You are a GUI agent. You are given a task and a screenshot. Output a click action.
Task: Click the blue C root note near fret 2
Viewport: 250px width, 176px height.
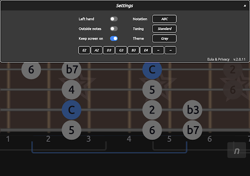click(x=71, y=110)
